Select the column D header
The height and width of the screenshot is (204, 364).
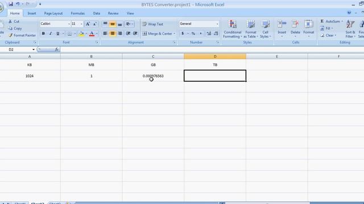click(215, 57)
